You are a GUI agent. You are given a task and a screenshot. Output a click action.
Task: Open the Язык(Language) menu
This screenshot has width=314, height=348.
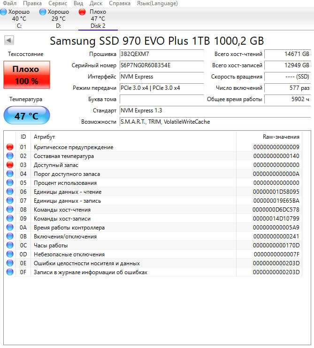157,3
